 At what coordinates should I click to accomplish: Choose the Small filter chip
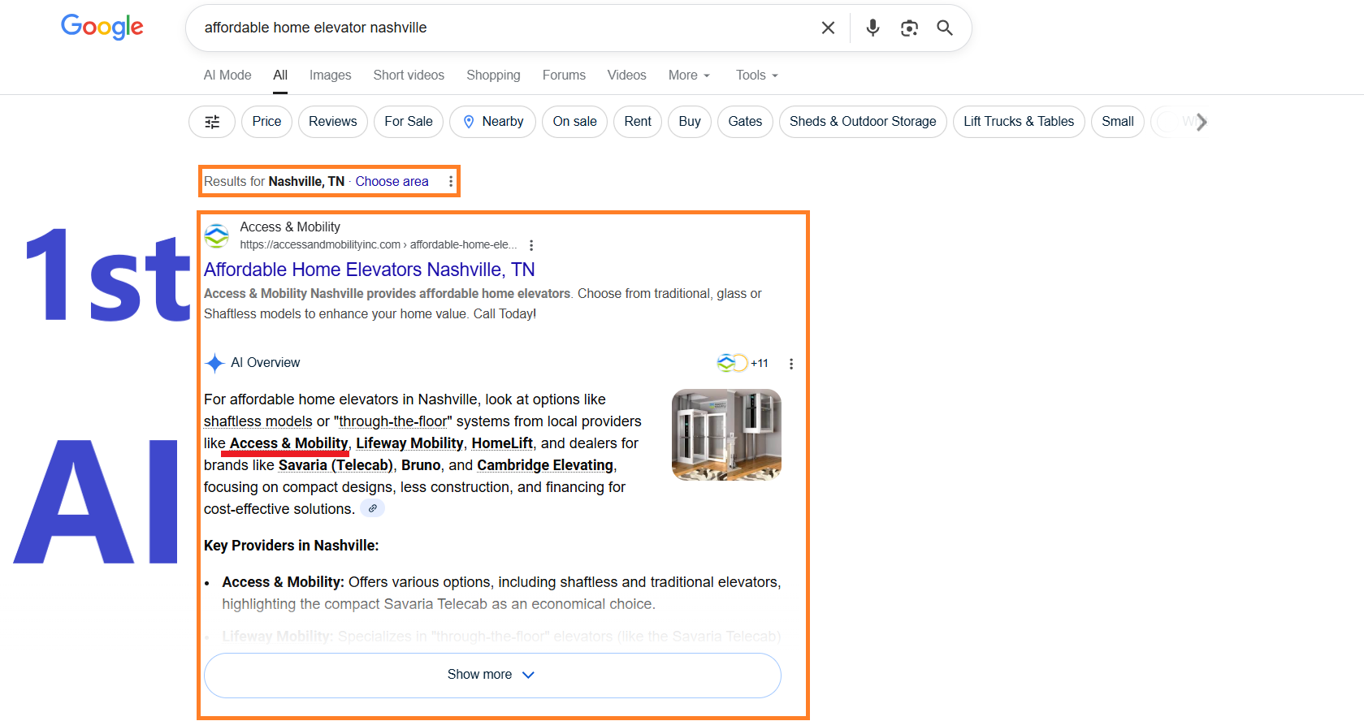1118,122
